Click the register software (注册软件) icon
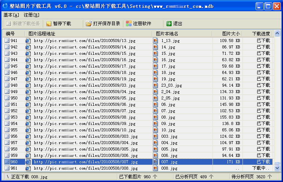283x182 pixels. click(x=129, y=24)
